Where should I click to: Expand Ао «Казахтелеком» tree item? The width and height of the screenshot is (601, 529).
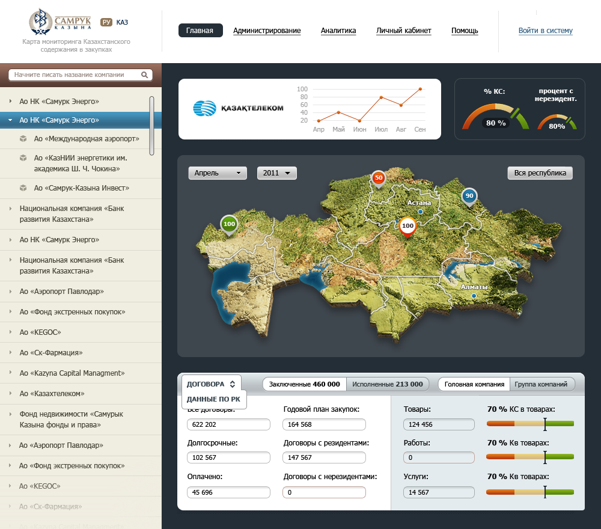(10, 393)
